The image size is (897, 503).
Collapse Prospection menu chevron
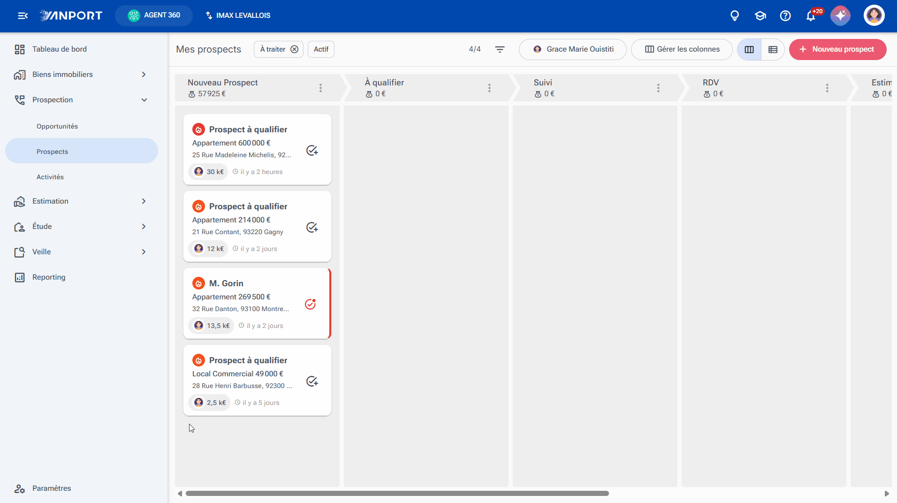coord(144,100)
